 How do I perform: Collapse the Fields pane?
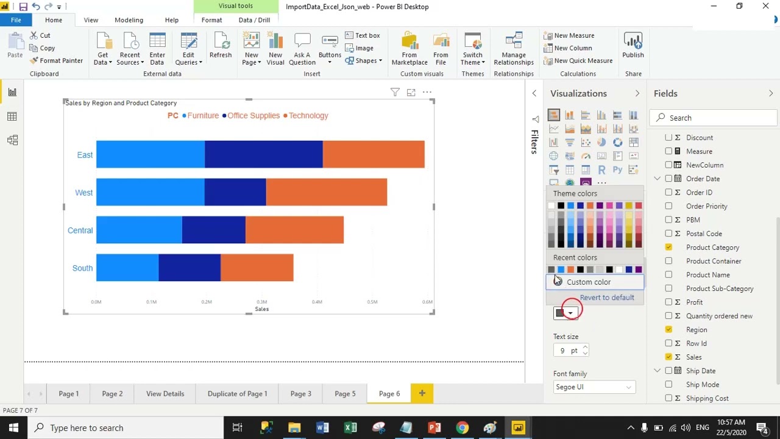coord(771,93)
